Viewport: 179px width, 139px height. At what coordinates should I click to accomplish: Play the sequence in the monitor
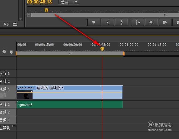click(165, 22)
